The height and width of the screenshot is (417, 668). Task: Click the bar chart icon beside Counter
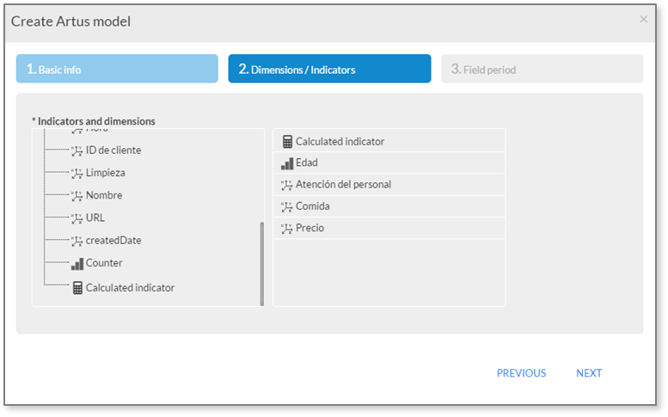77,264
